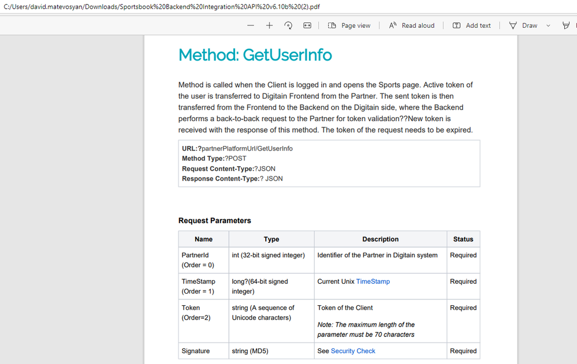Click int (32-bit signed integer) cell

[271, 260]
